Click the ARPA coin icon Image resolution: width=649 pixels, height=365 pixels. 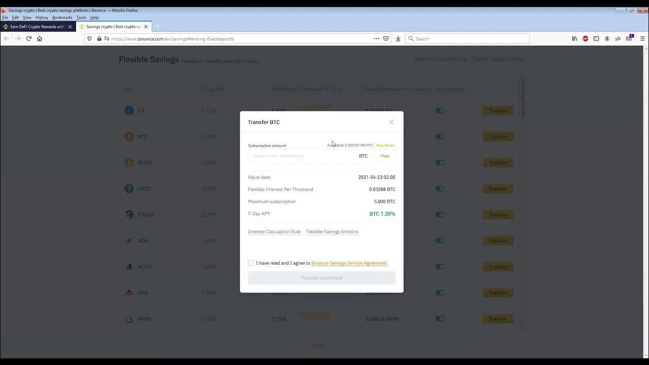[x=129, y=319]
